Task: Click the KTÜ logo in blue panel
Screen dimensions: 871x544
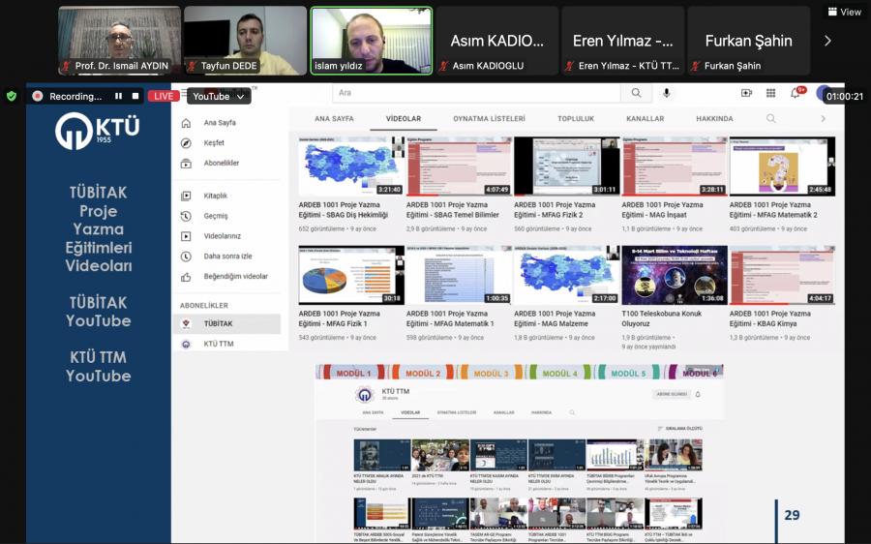Action: [x=97, y=131]
